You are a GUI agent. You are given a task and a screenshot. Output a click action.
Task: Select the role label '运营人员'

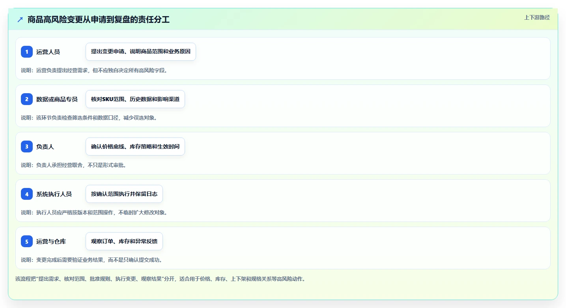[x=48, y=52]
